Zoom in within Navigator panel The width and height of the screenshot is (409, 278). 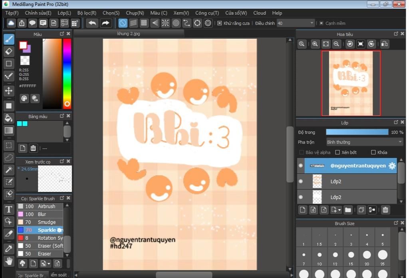[x=315, y=44]
